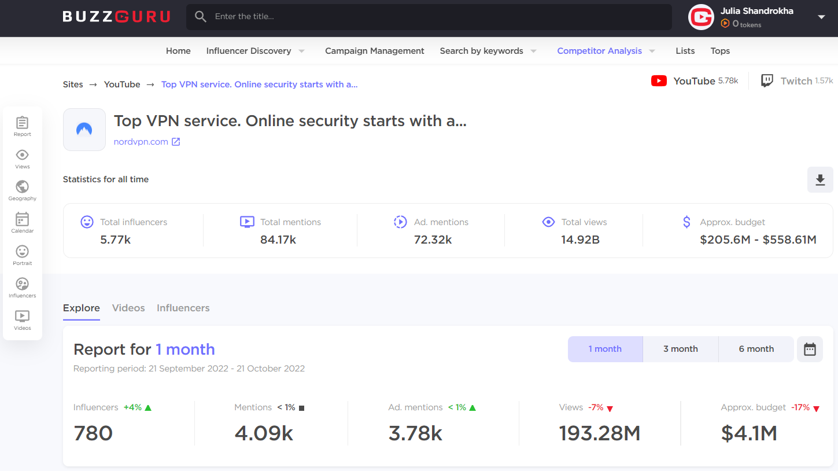Switch report period to 3 month

click(x=681, y=349)
